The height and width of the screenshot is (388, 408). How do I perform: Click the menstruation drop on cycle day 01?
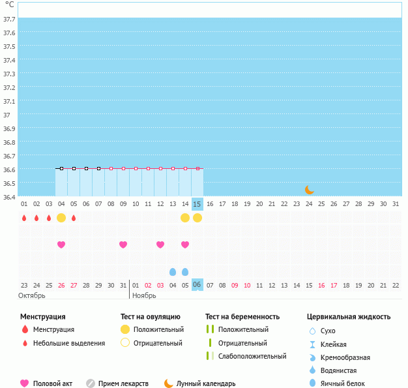(x=24, y=218)
